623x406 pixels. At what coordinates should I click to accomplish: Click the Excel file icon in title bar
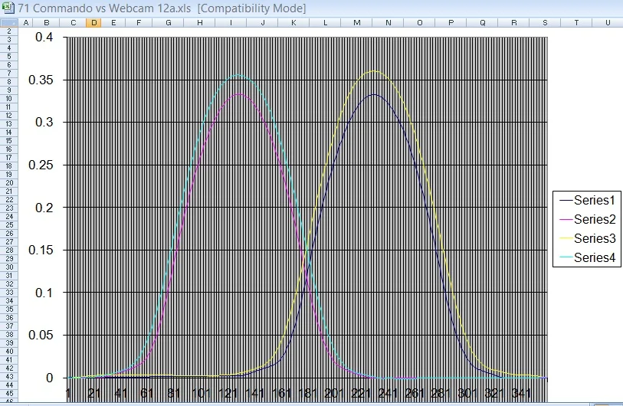pos(8,8)
